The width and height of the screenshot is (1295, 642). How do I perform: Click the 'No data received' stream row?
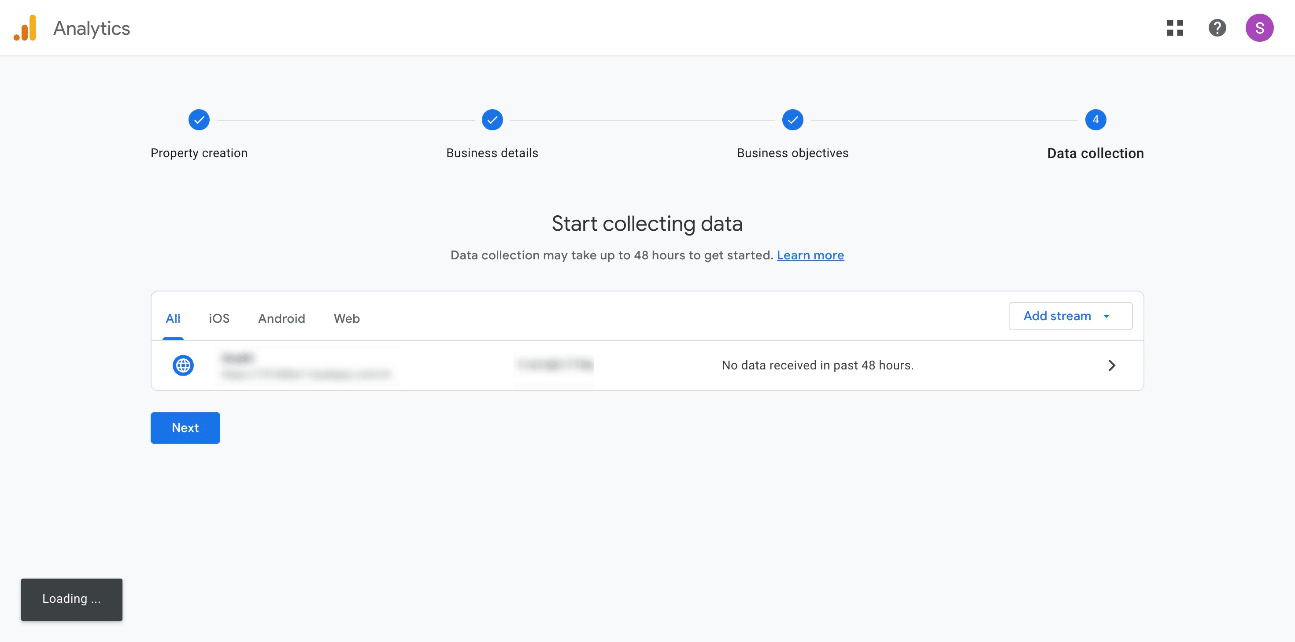(818, 365)
